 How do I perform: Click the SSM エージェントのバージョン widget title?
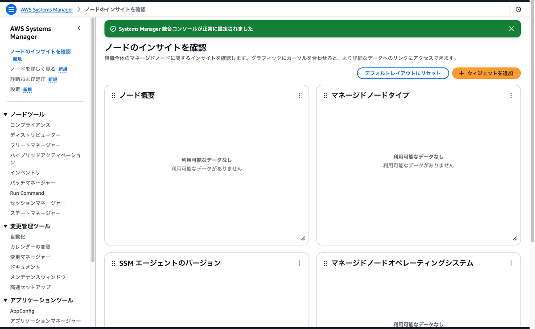170,263
